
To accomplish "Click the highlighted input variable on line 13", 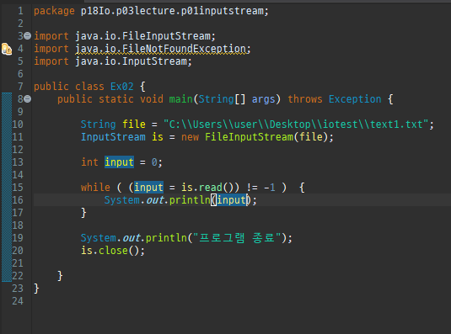I will click(x=119, y=162).
